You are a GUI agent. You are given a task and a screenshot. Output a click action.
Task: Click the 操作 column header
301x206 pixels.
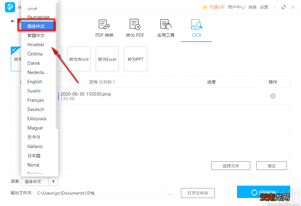(x=273, y=82)
